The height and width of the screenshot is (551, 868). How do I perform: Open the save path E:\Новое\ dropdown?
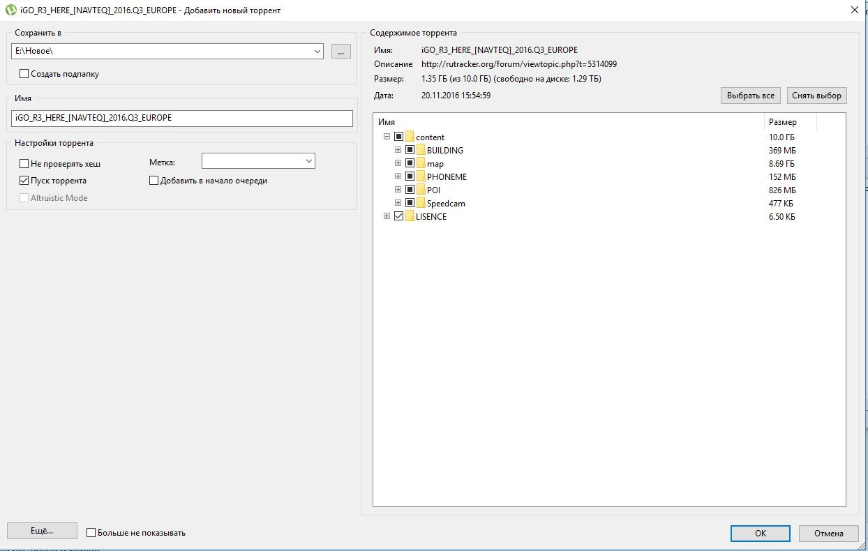click(x=317, y=51)
